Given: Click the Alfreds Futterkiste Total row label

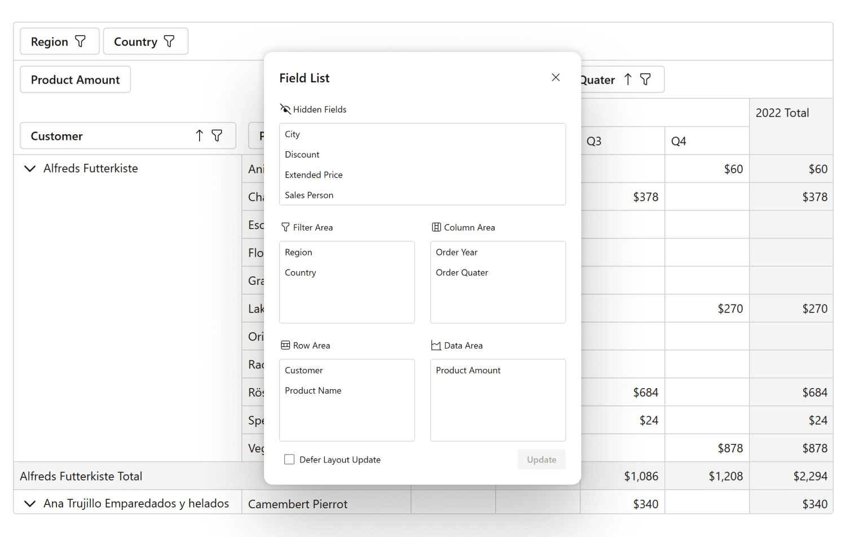Looking at the screenshot, I should (x=81, y=476).
